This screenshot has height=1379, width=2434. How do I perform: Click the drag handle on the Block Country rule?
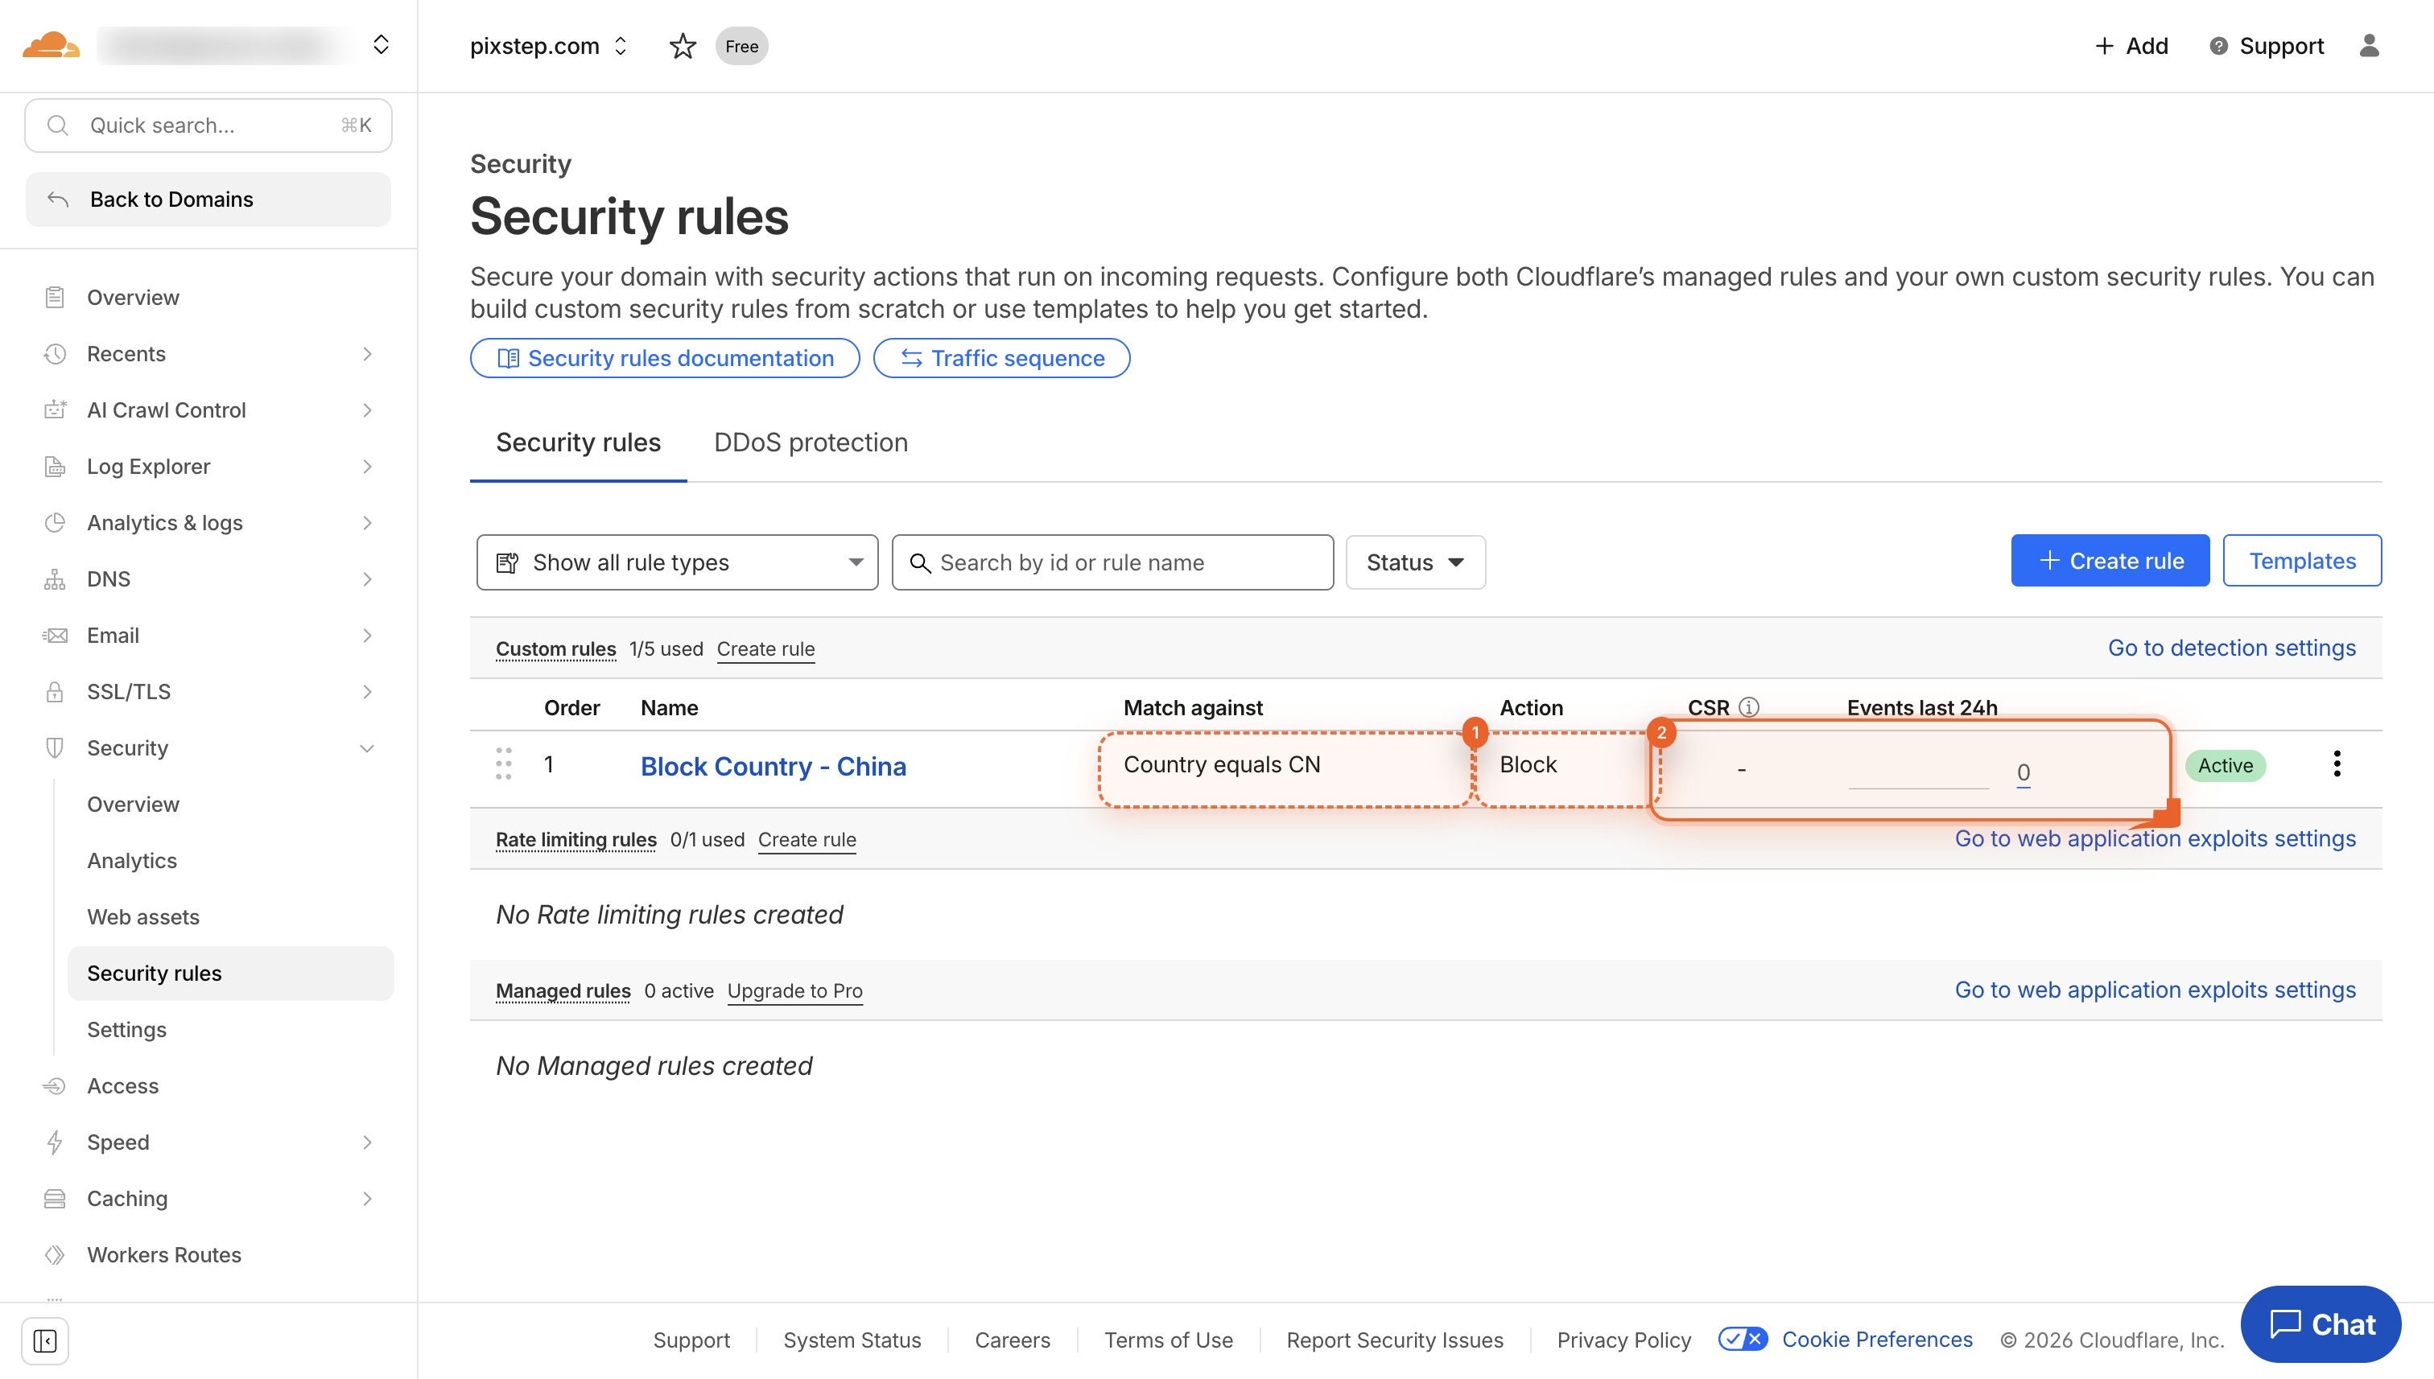tap(503, 764)
